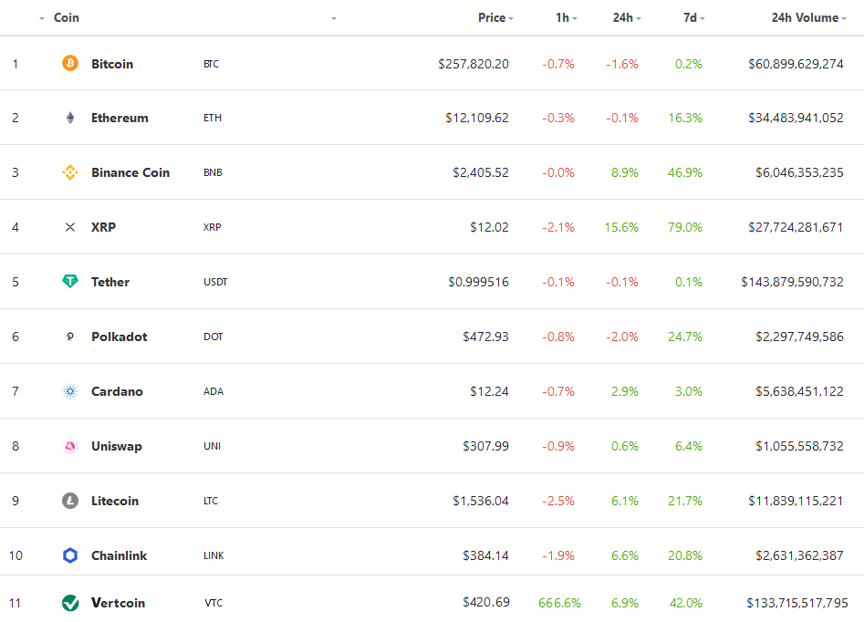Click XRP 7d change 79.0%
Image resolution: width=864 pixels, height=622 pixels.
click(685, 227)
